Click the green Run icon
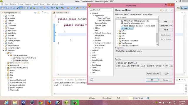The image size is (188, 105). 57,8
